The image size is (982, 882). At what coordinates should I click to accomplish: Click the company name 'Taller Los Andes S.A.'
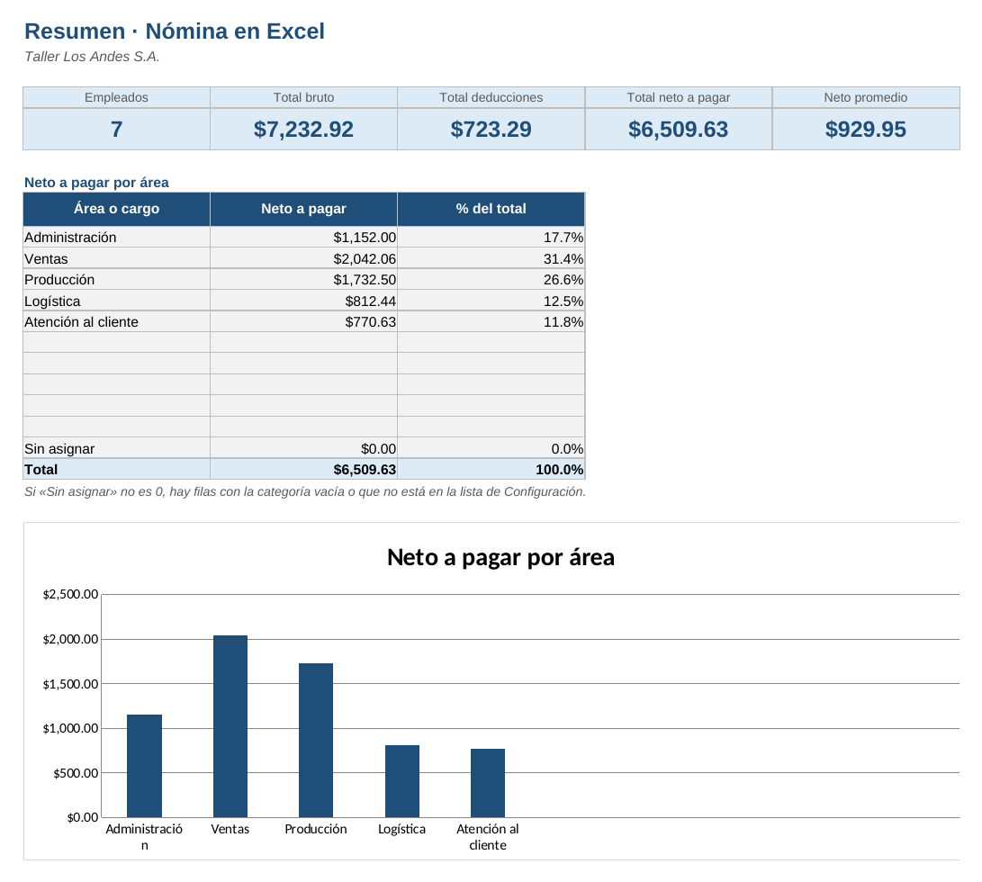92,57
